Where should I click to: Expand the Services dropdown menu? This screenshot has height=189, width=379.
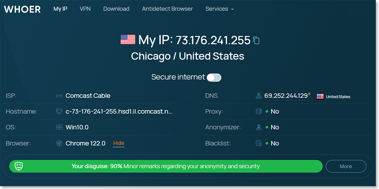click(x=220, y=9)
